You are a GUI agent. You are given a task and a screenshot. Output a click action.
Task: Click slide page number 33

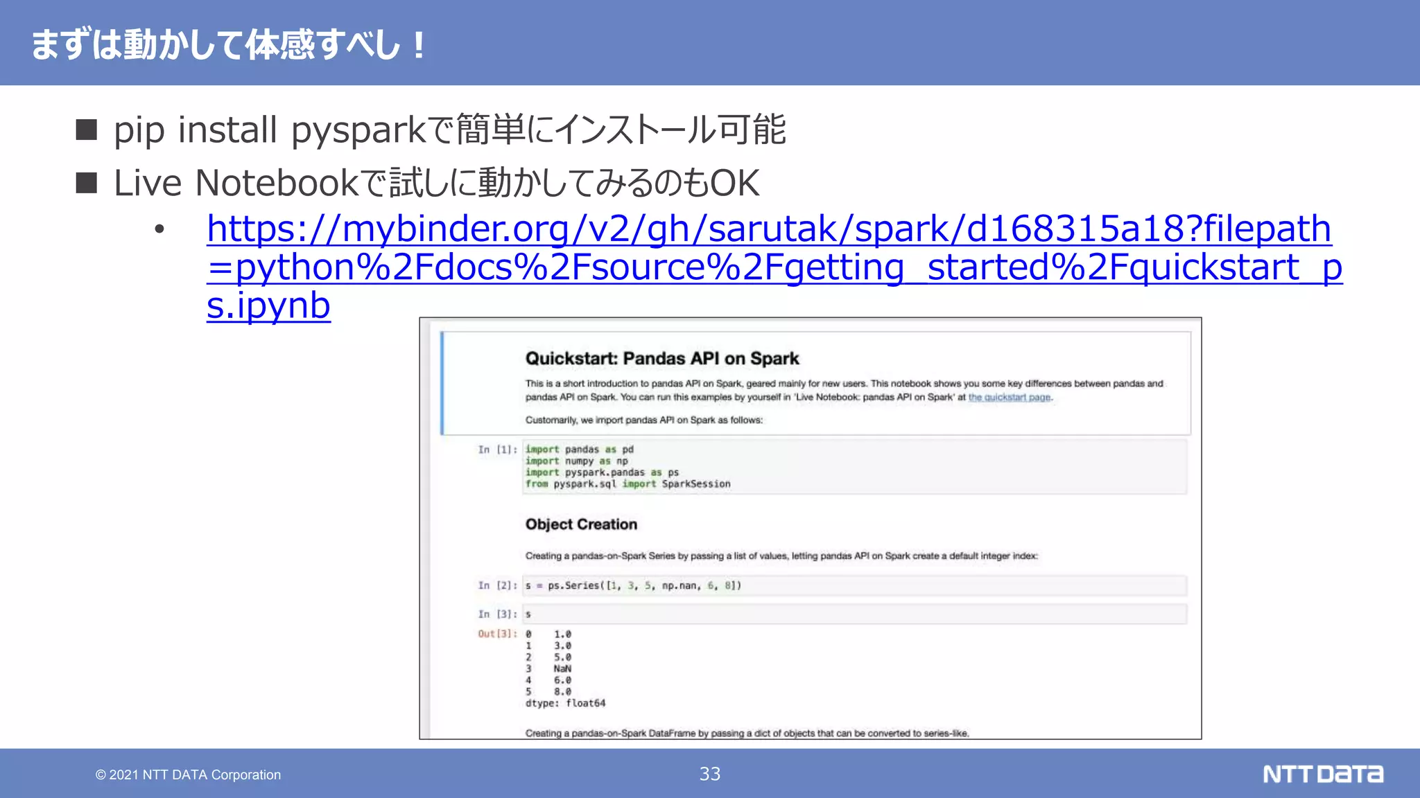coord(709,774)
